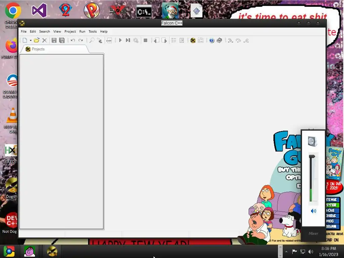Expand the New file dropdown arrow
This screenshot has height=258, width=344.
[x=31, y=40]
